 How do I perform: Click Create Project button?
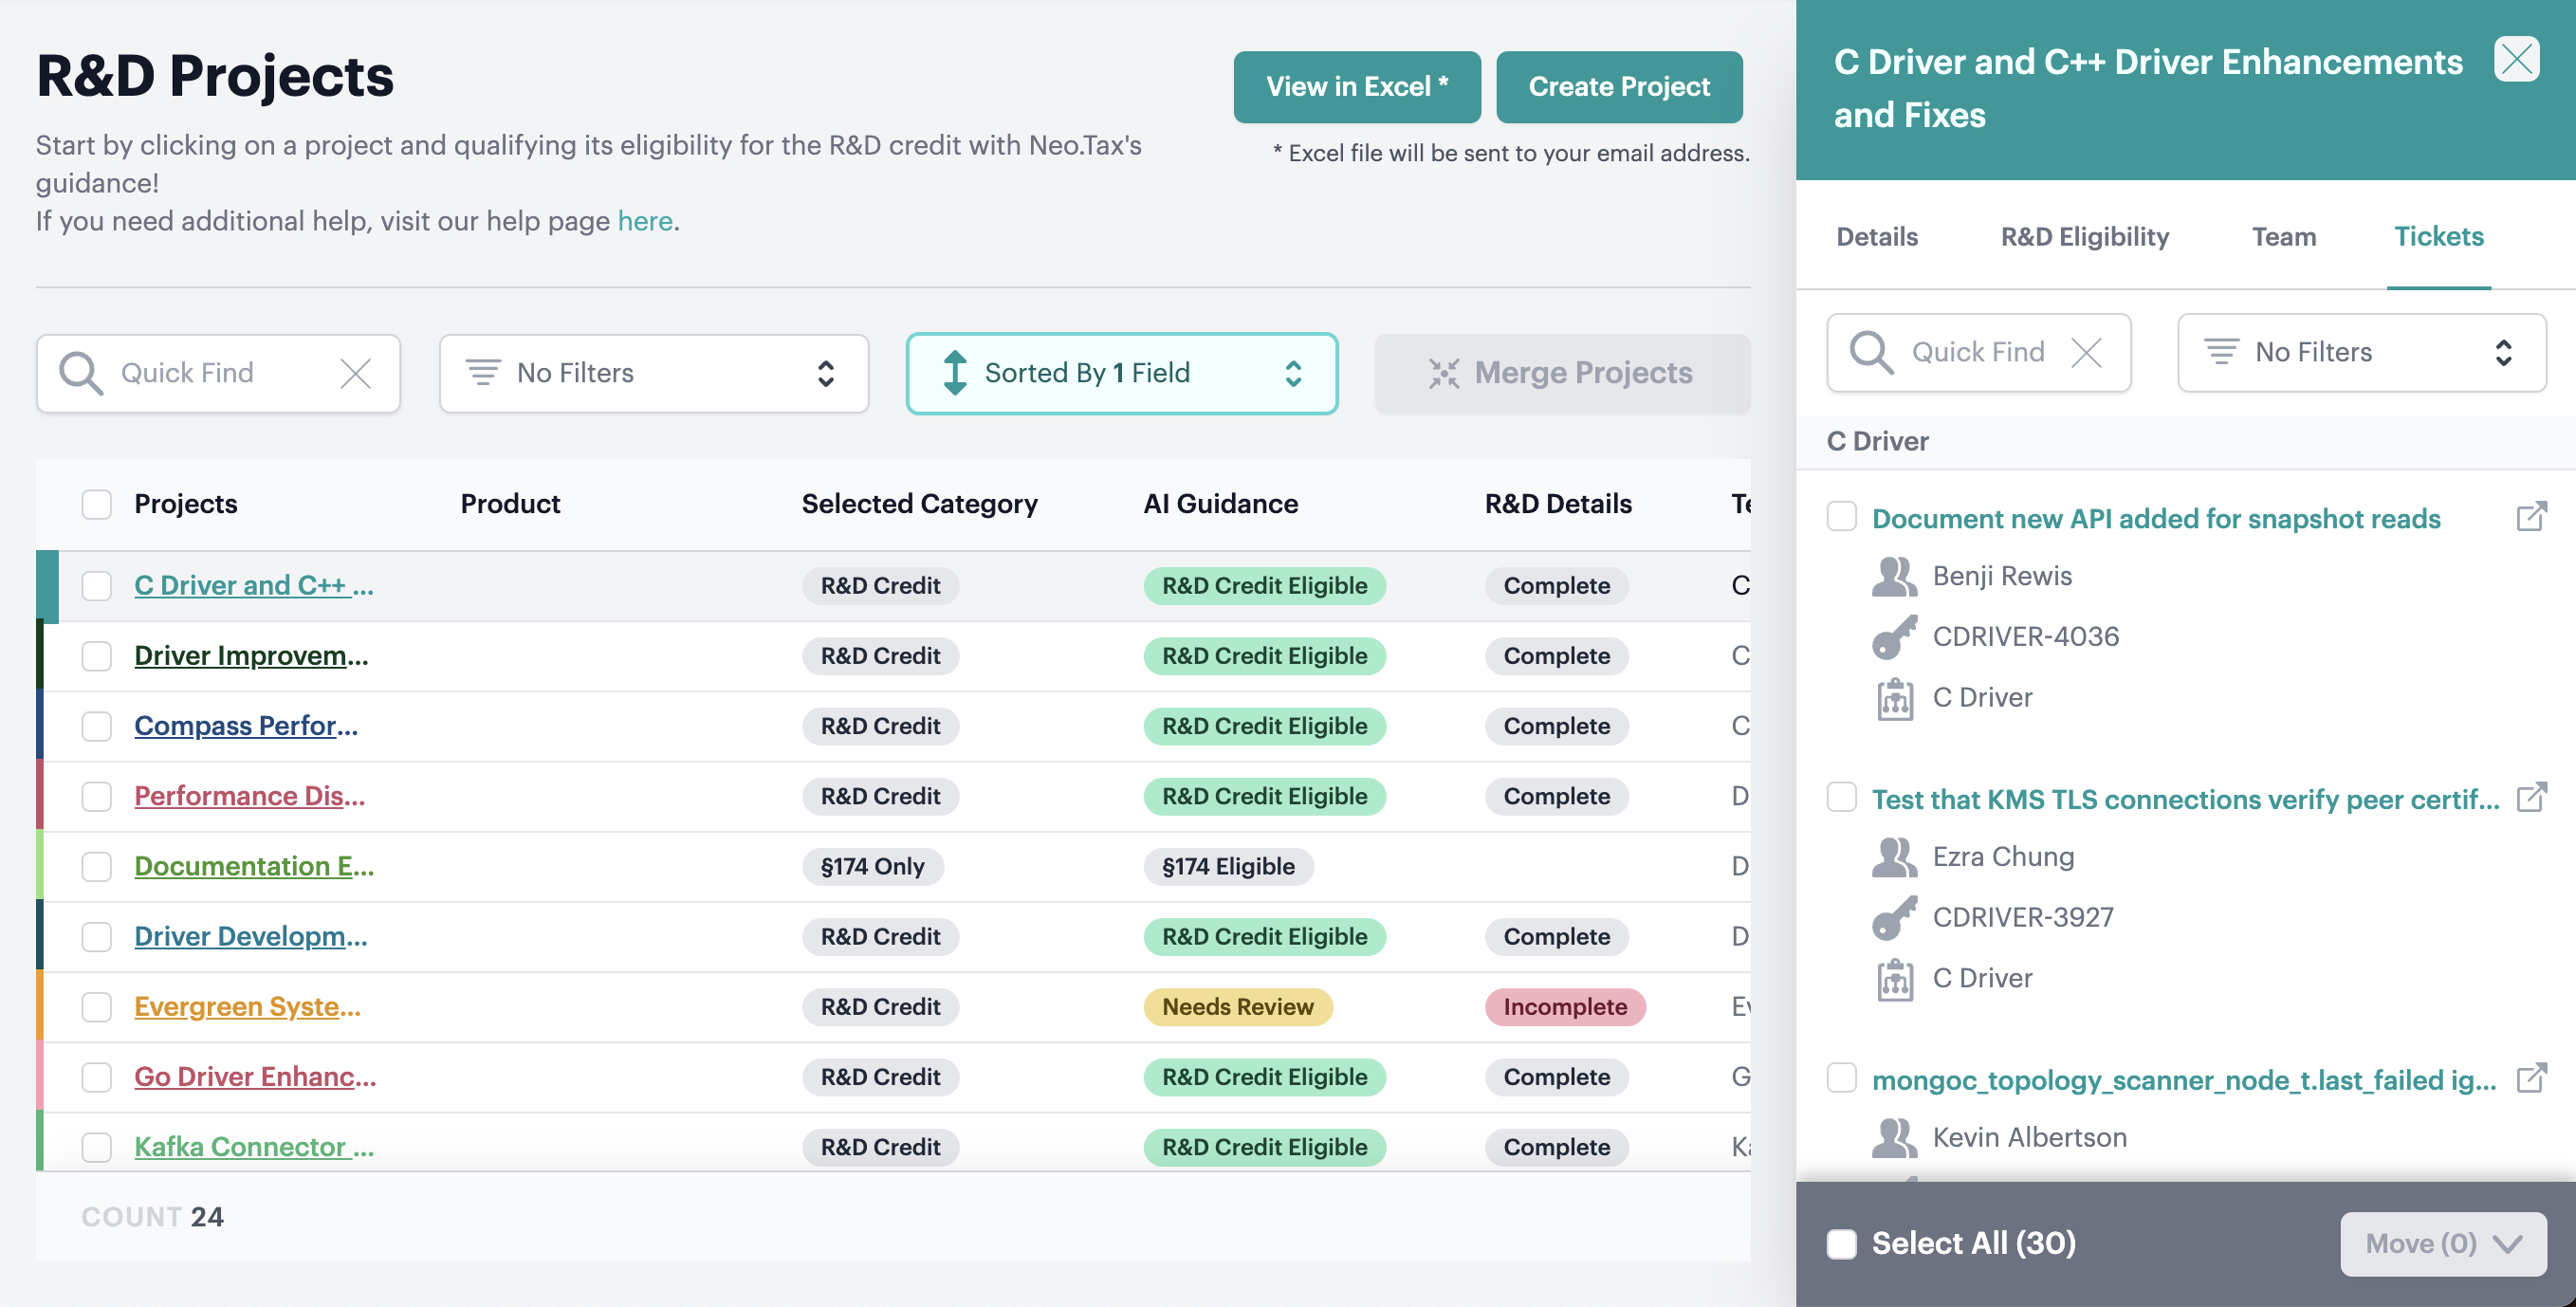click(1619, 87)
